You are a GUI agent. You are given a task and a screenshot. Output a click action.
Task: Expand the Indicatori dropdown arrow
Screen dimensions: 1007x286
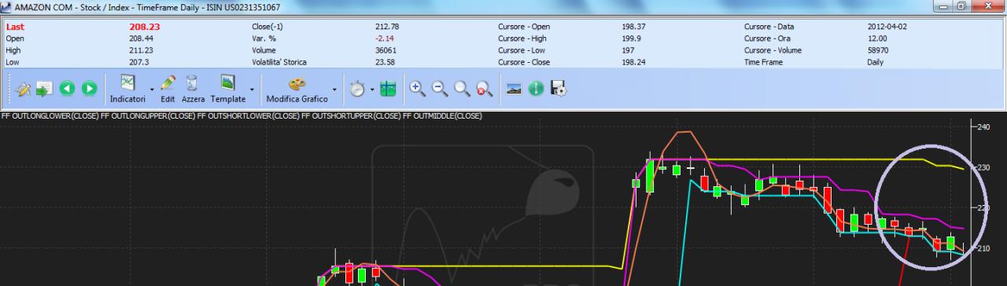[x=151, y=89]
